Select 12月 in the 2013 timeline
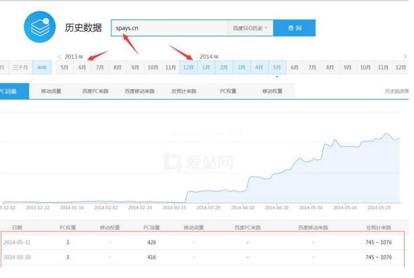This screenshot has height=278, width=414. tap(189, 68)
